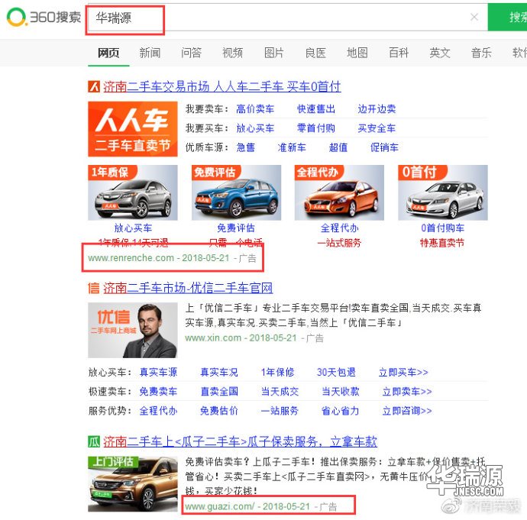Open the 图片 tab

click(274, 53)
